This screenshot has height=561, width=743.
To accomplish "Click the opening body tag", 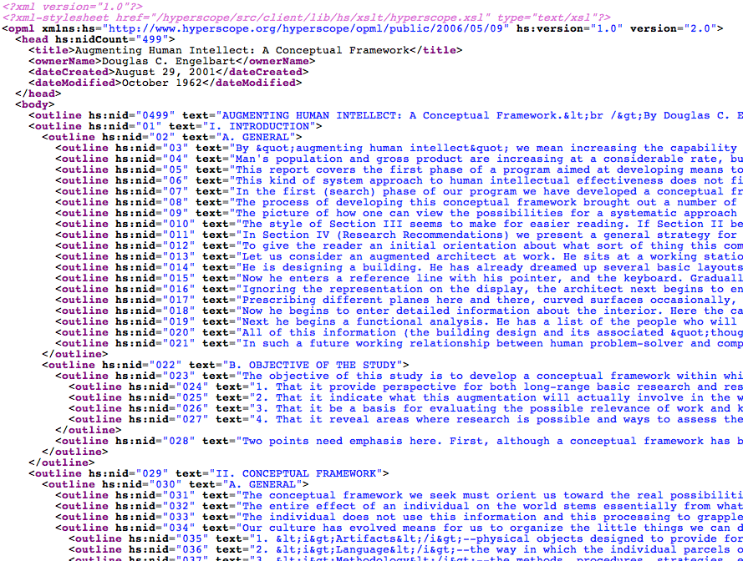I will [x=35, y=104].
